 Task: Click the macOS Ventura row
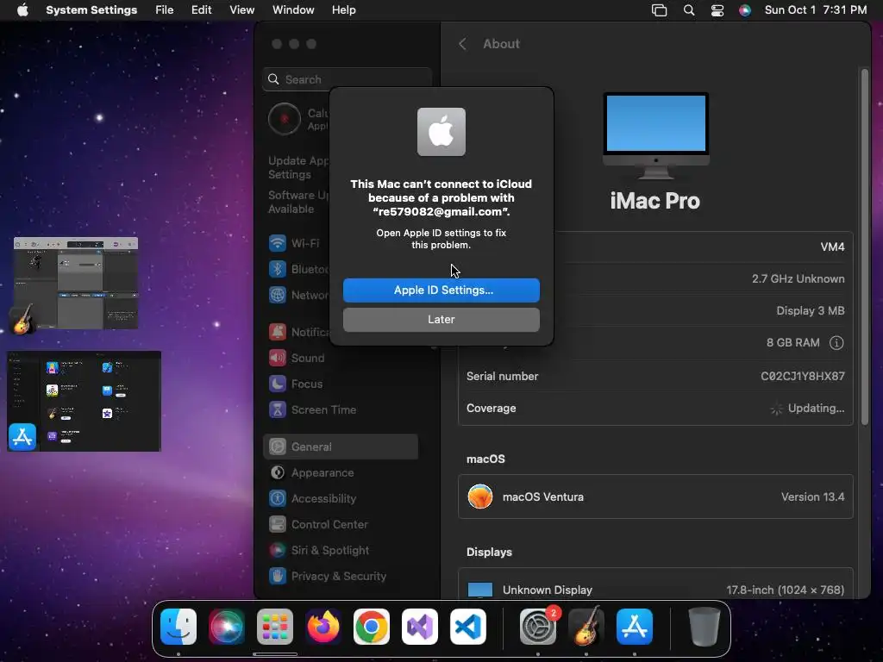655,497
